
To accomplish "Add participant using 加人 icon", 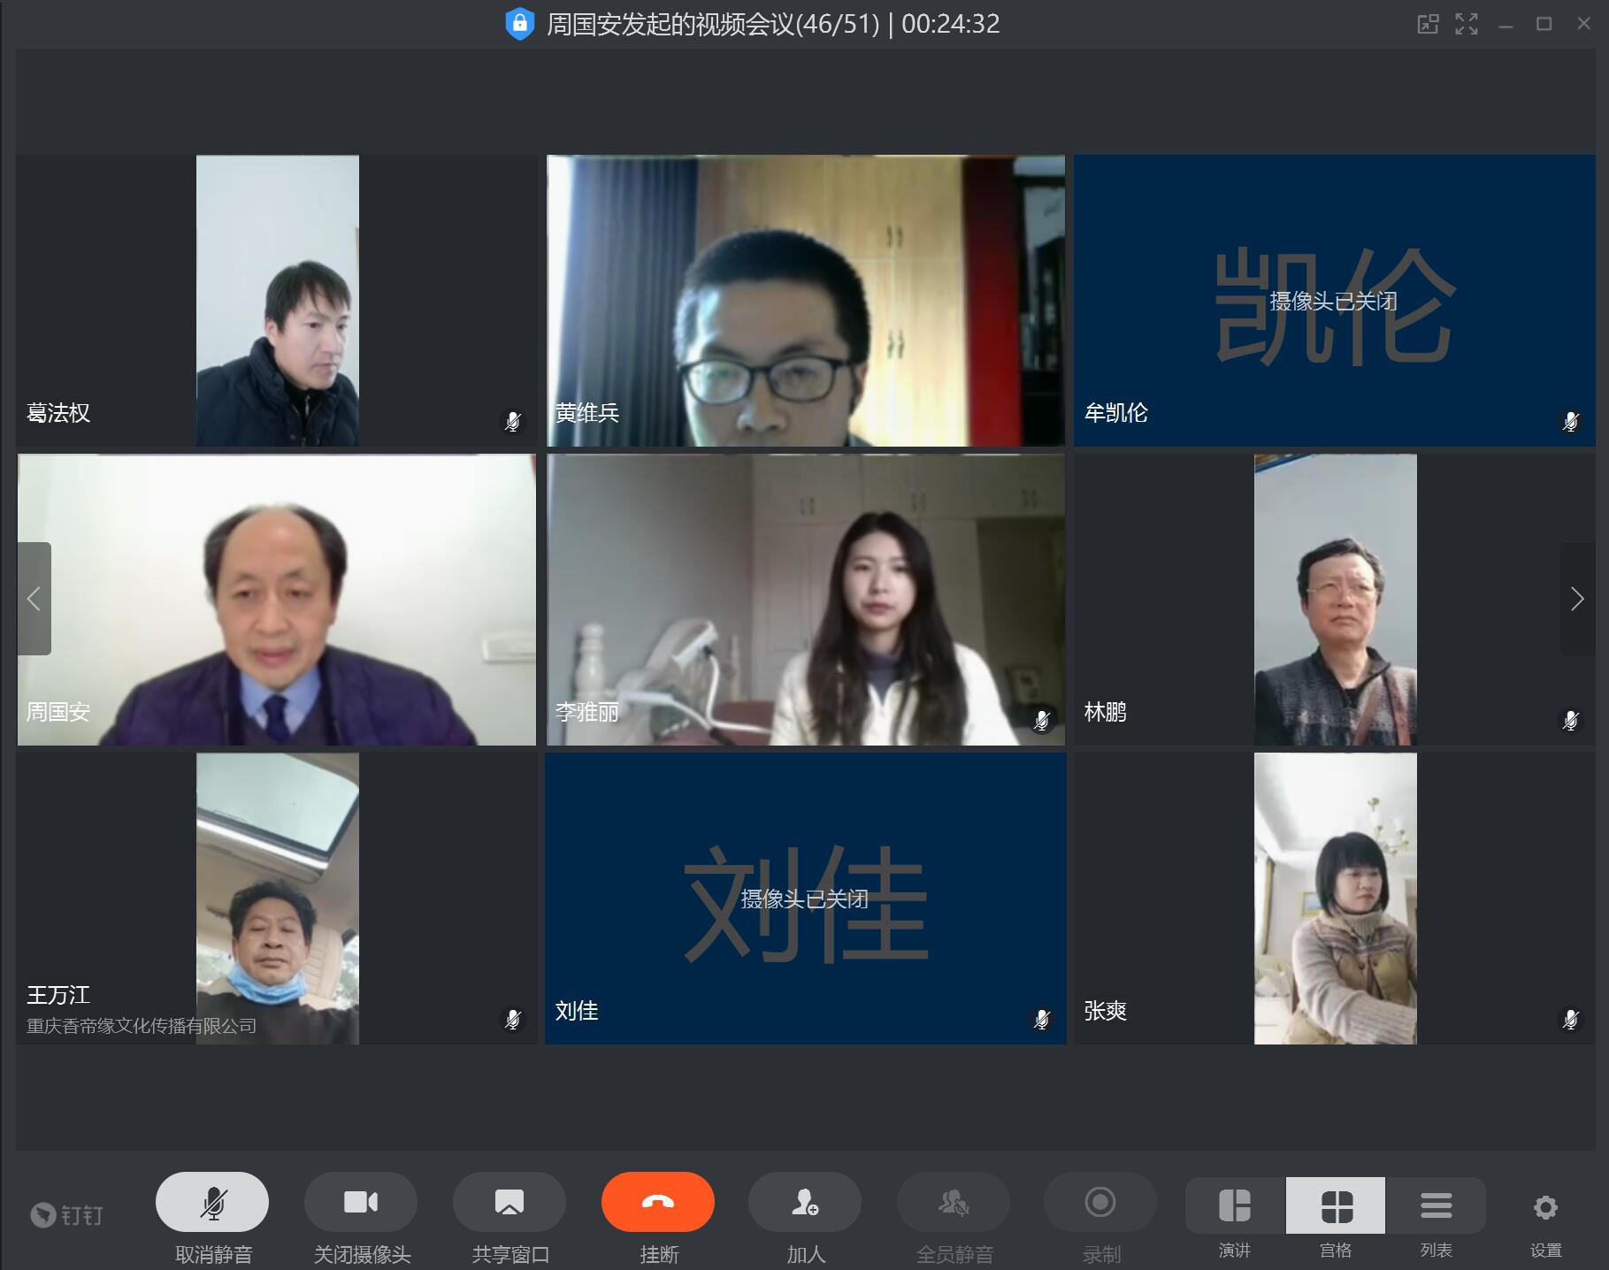I will pos(805,1202).
